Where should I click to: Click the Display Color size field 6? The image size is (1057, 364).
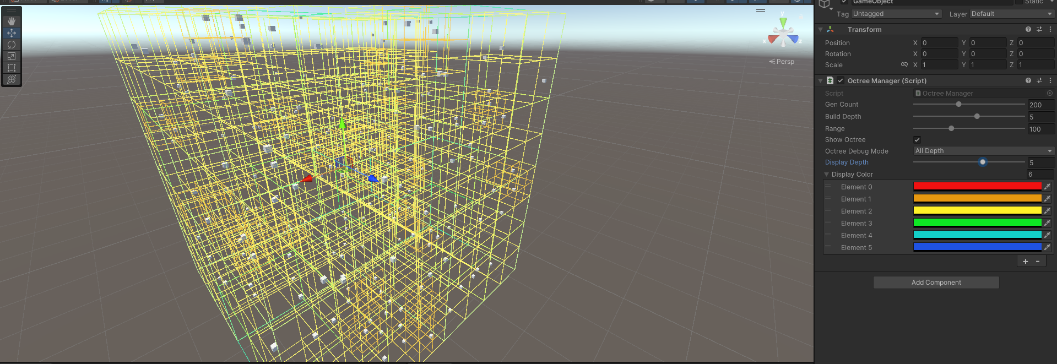pos(1040,174)
